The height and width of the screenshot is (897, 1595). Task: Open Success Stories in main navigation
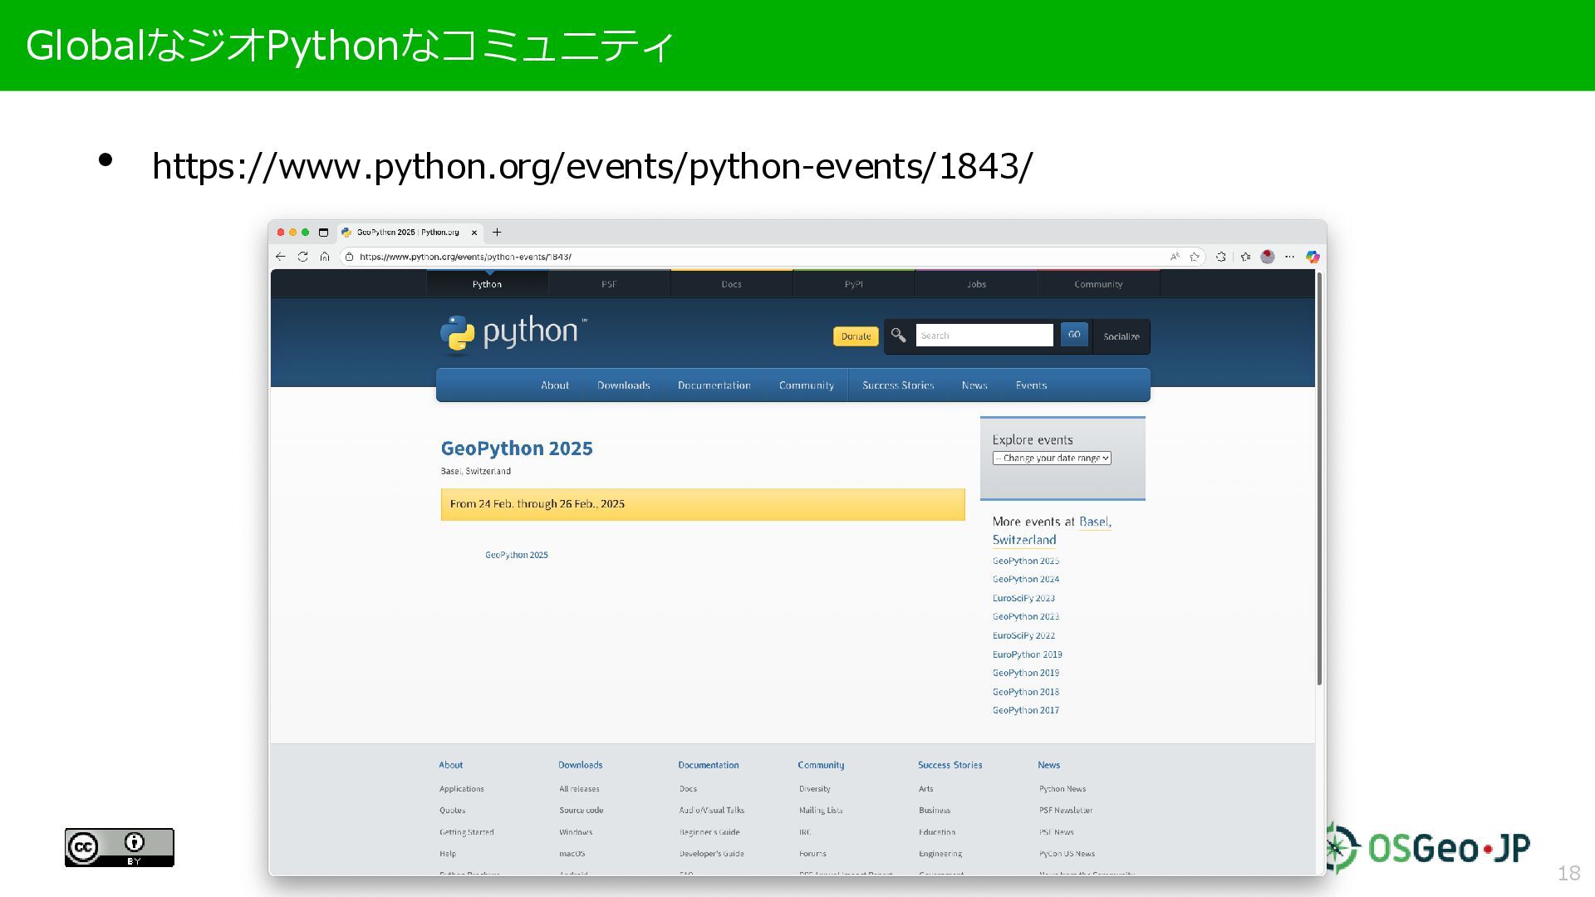tap(898, 385)
